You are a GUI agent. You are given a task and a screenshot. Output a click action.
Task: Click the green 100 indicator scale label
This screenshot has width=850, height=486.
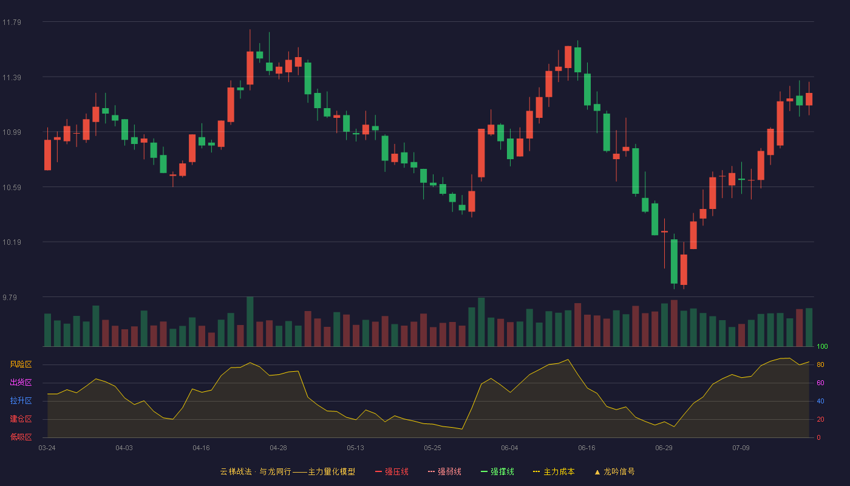point(822,346)
